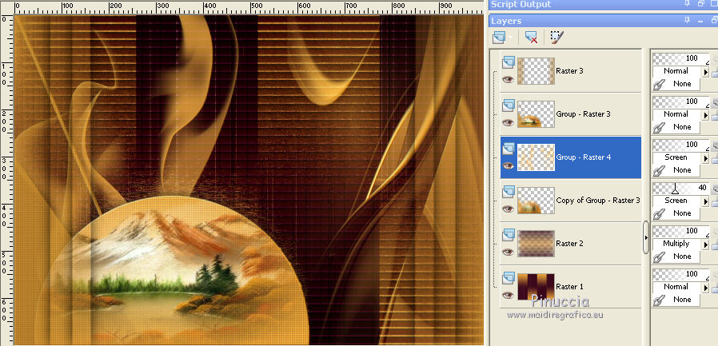Screen dimensions: 718x346
Task: Hide the Group - Raster 4 layer
Action: pyautogui.click(x=508, y=165)
